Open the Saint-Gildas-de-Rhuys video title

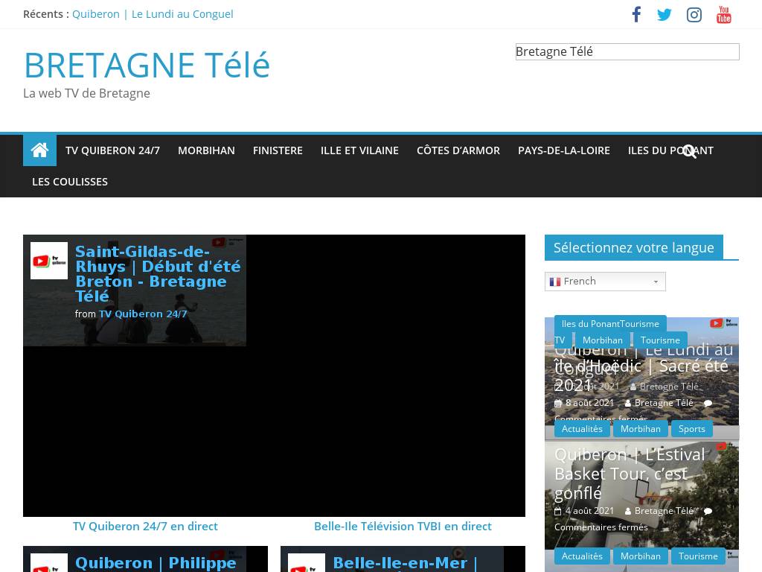coord(158,273)
